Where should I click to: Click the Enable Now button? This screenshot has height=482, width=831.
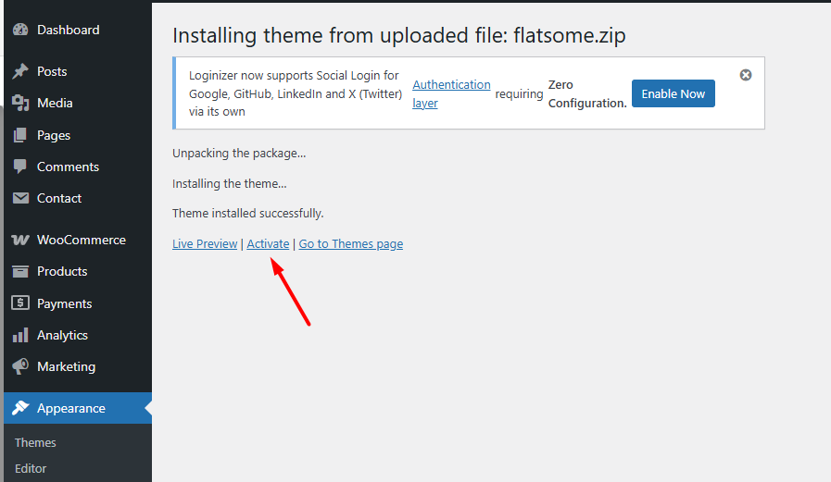(674, 93)
